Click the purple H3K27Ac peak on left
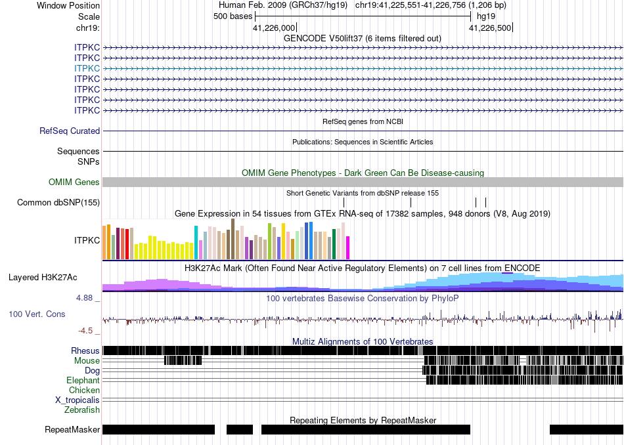The image size is (624, 445). point(161,285)
